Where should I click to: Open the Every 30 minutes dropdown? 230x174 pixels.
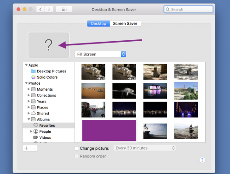pyautogui.click(x=144, y=148)
